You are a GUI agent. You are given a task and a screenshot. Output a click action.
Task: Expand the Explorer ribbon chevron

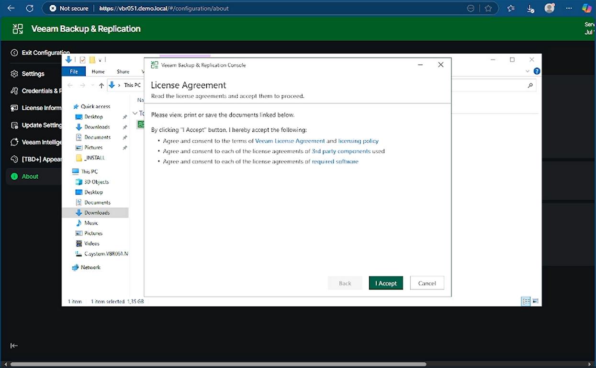pos(528,71)
